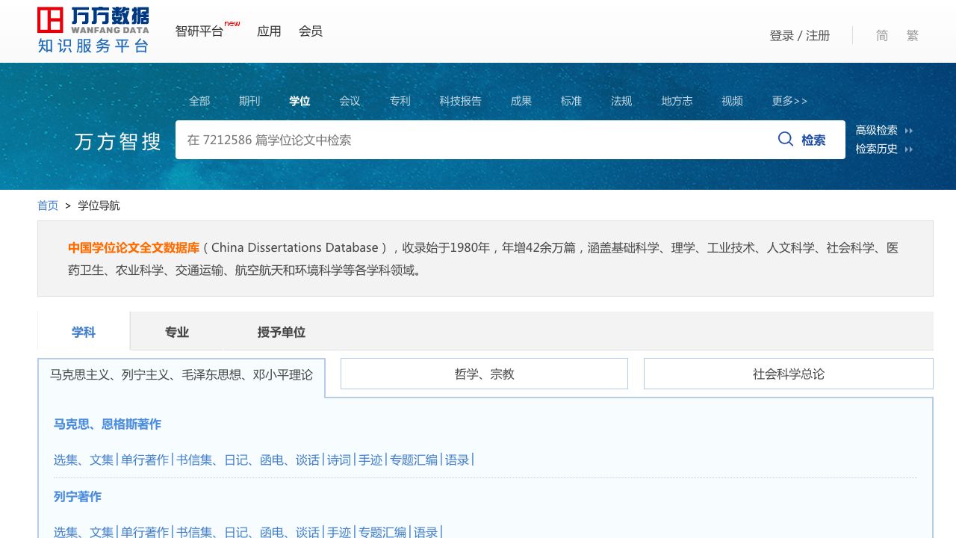Image resolution: width=956 pixels, height=538 pixels.
Task: Switch to simplified Chinese 简
Action: click(x=882, y=36)
